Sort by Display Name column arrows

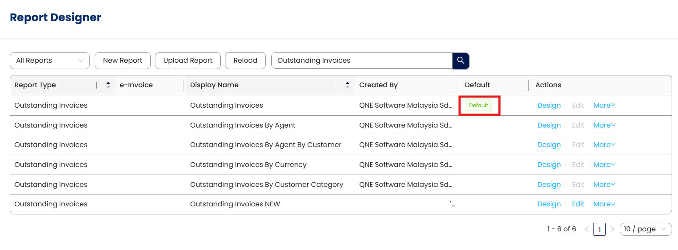coord(347,85)
